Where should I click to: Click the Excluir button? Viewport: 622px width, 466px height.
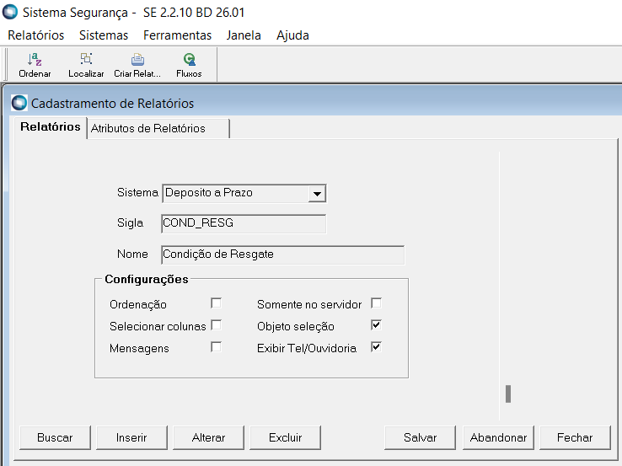pos(285,437)
